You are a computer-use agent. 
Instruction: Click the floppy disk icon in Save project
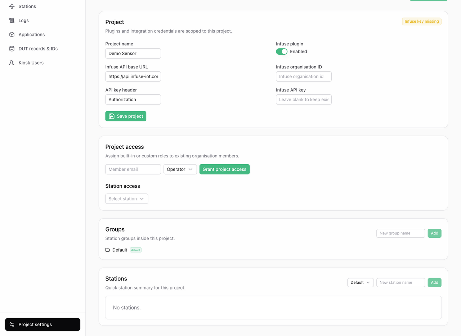click(112, 116)
